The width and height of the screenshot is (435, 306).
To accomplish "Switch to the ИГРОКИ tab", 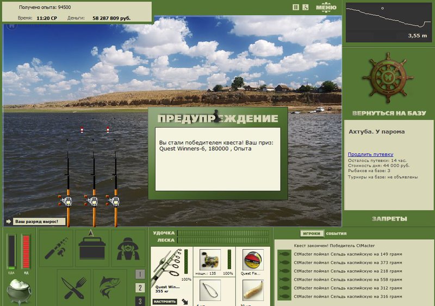I will coord(312,233).
